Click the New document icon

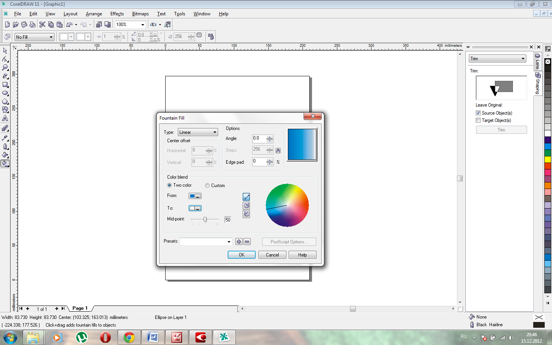coord(7,25)
